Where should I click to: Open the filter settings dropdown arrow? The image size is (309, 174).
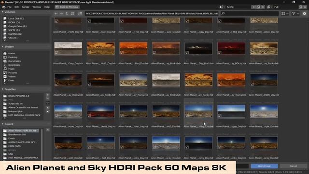pos(298,14)
